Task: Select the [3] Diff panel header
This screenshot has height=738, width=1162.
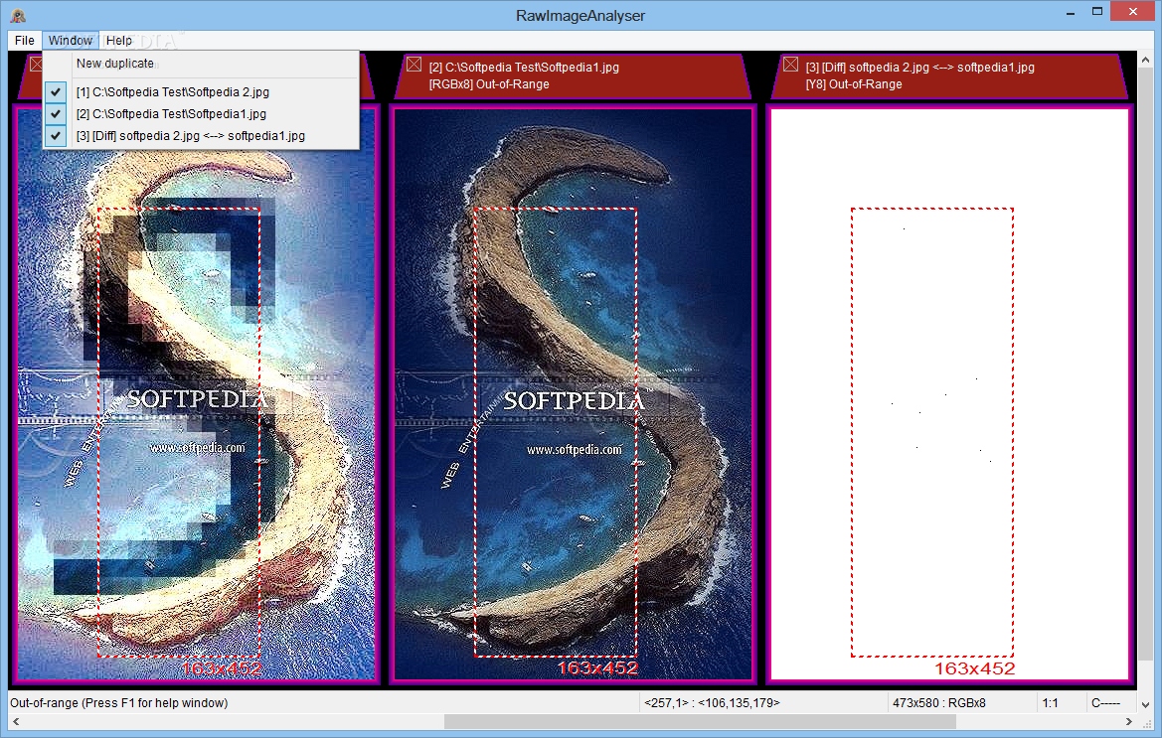Action: (949, 75)
